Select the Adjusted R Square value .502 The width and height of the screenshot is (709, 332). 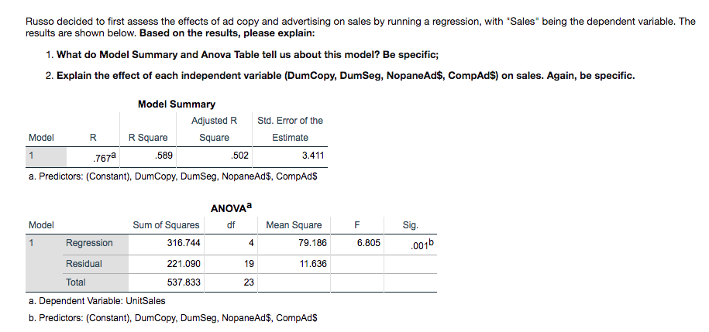pos(239,155)
